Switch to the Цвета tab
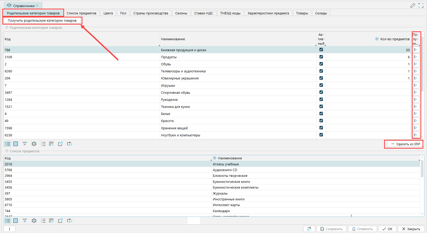427x233 pixels. pos(108,13)
